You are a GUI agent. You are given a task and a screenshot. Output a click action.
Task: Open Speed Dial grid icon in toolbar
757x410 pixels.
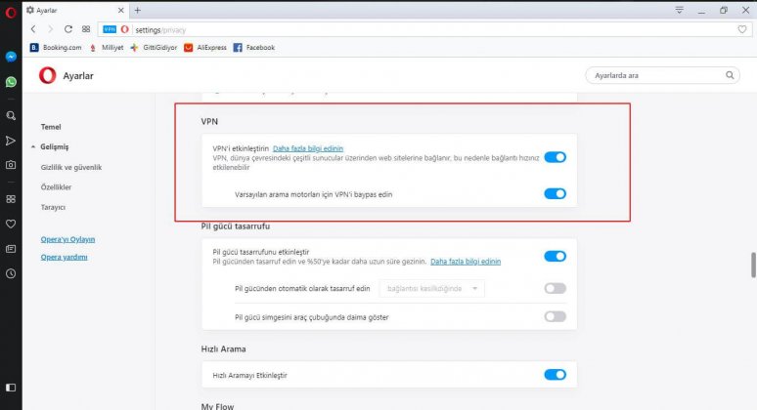(87, 29)
